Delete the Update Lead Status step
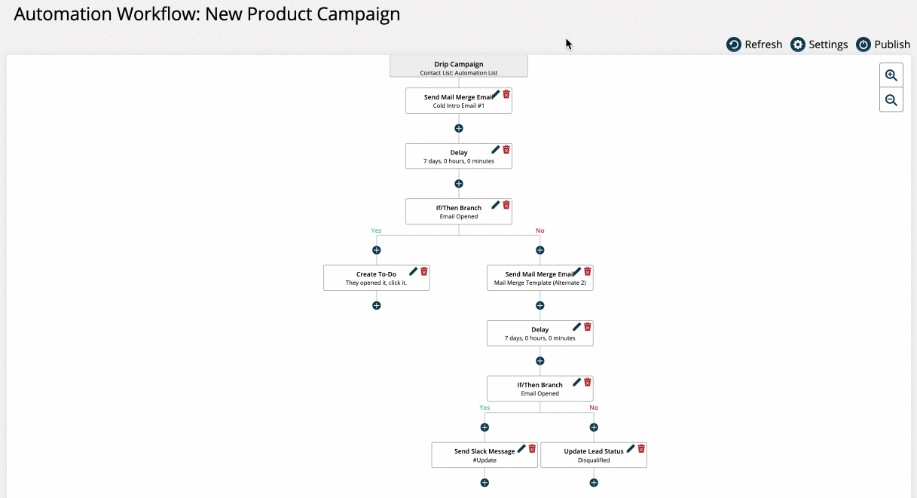Screen dimensions: 917x498 pos(641,448)
